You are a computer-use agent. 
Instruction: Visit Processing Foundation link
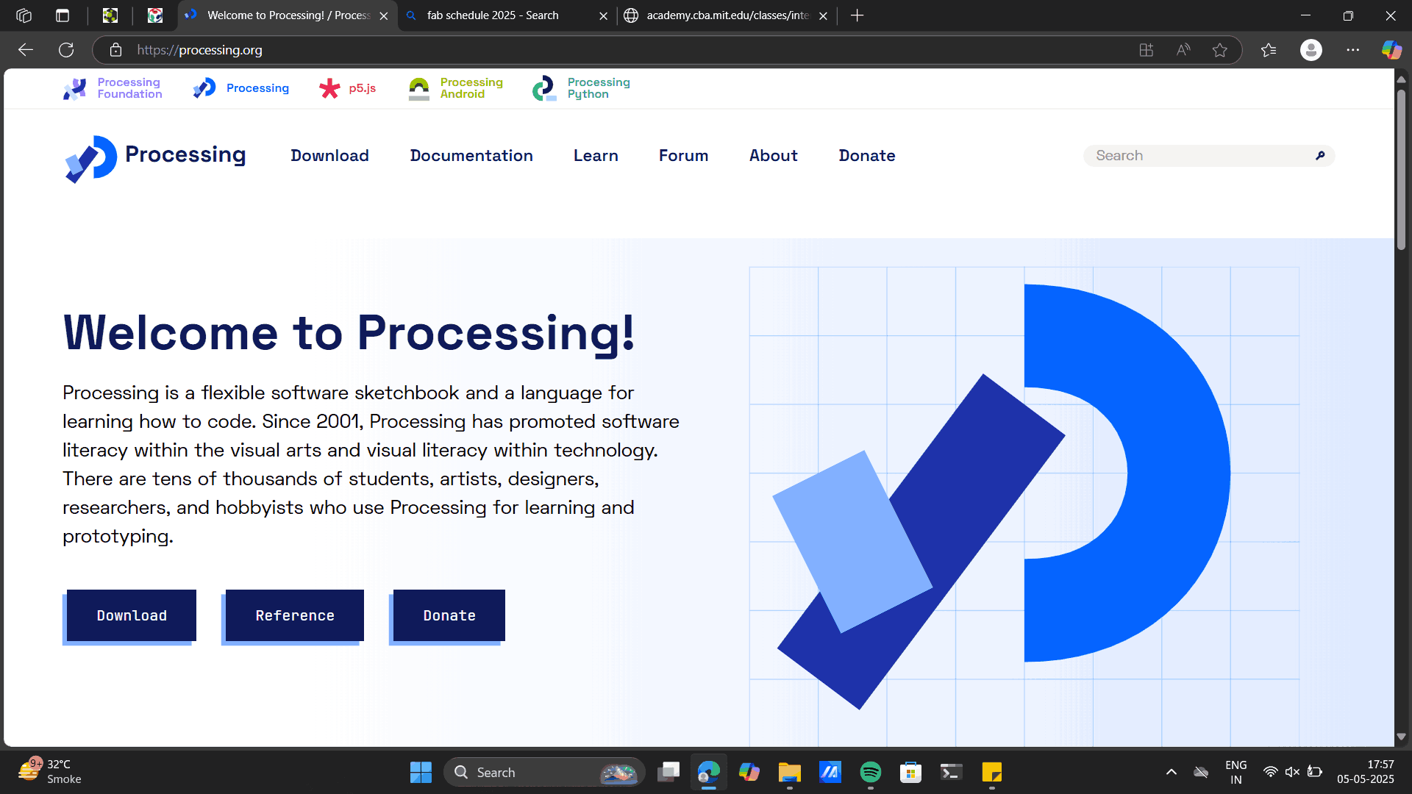coord(113,88)
